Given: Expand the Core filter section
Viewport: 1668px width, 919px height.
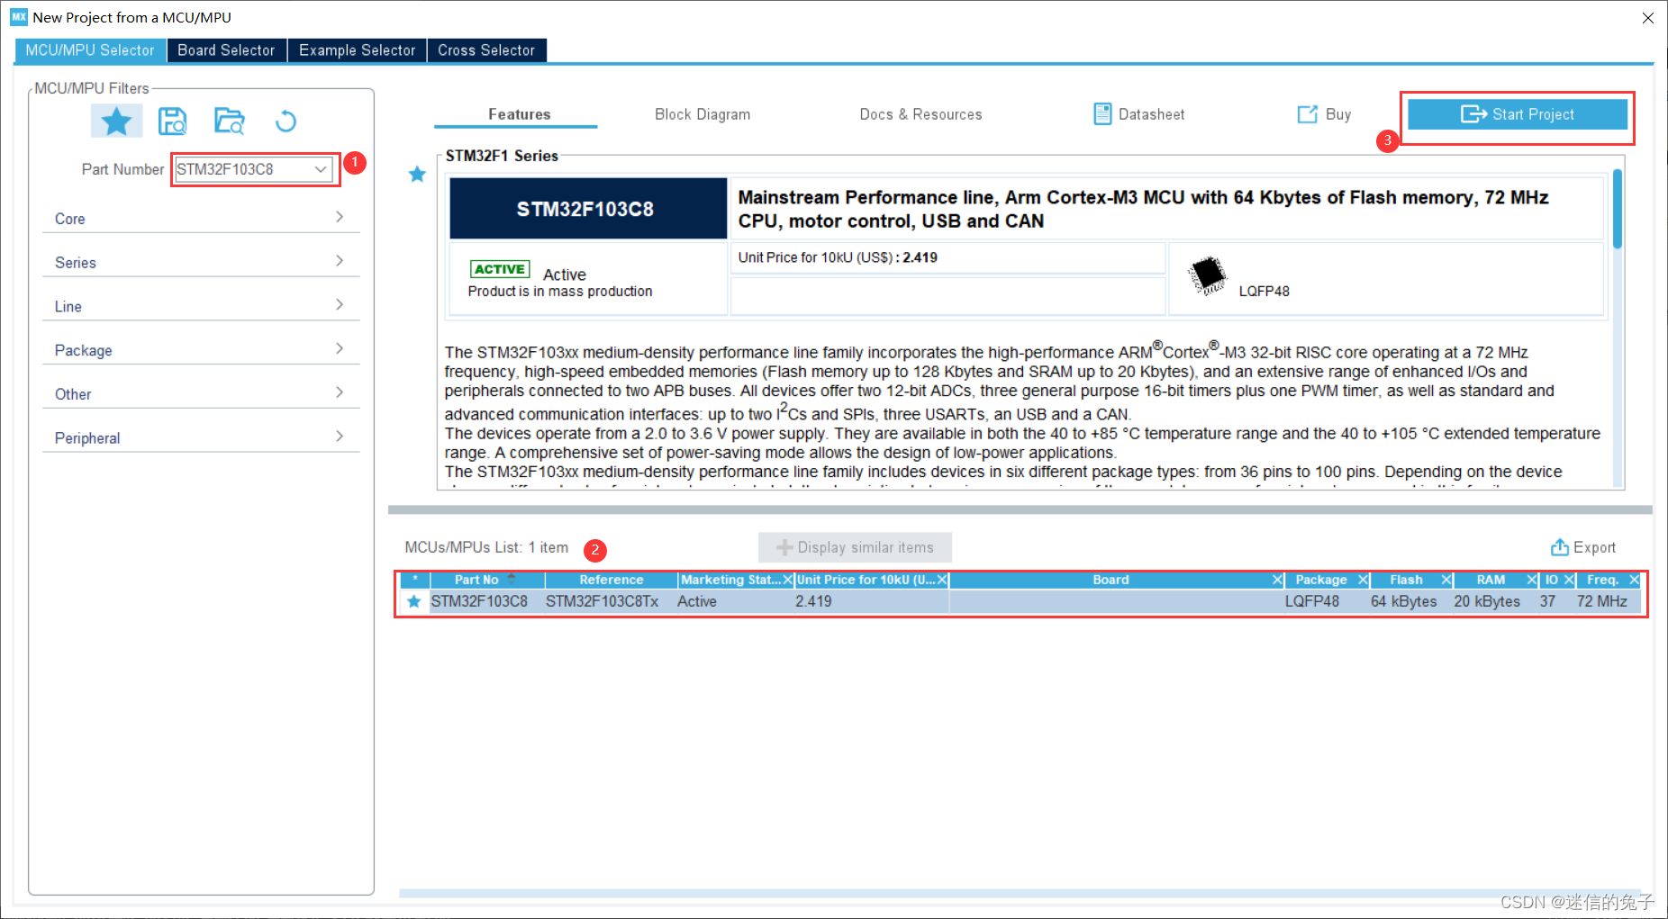Looking at the screenshot, I should (200, 218).
